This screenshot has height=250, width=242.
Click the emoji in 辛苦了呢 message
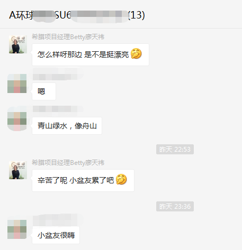click(121, 179)
